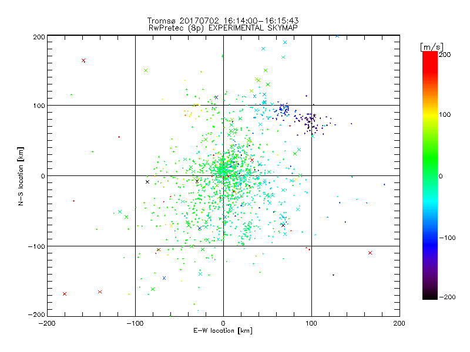Click the y-axis tick label '-200'
This screenshot has width=470, height=352.
[x=36, y=314]
